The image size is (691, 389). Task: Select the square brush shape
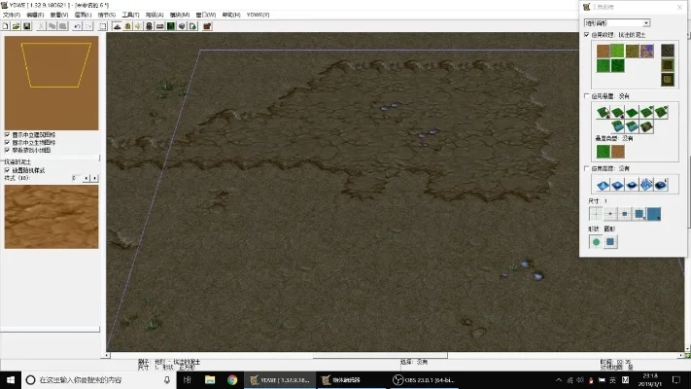(610, 242)
